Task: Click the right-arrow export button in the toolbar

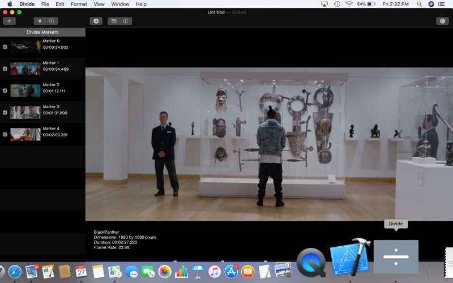Action: 96,21
